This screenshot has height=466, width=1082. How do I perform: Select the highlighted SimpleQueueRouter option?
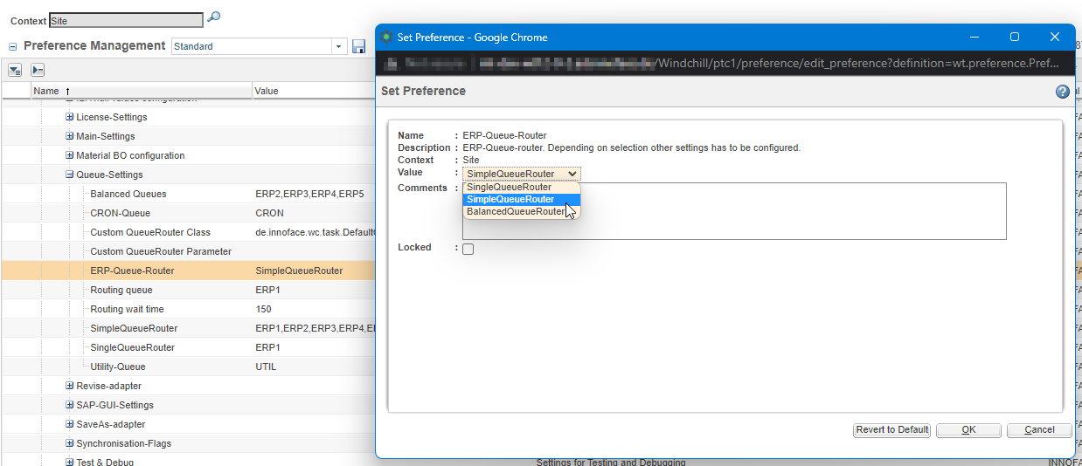click(x=510, y=199)
